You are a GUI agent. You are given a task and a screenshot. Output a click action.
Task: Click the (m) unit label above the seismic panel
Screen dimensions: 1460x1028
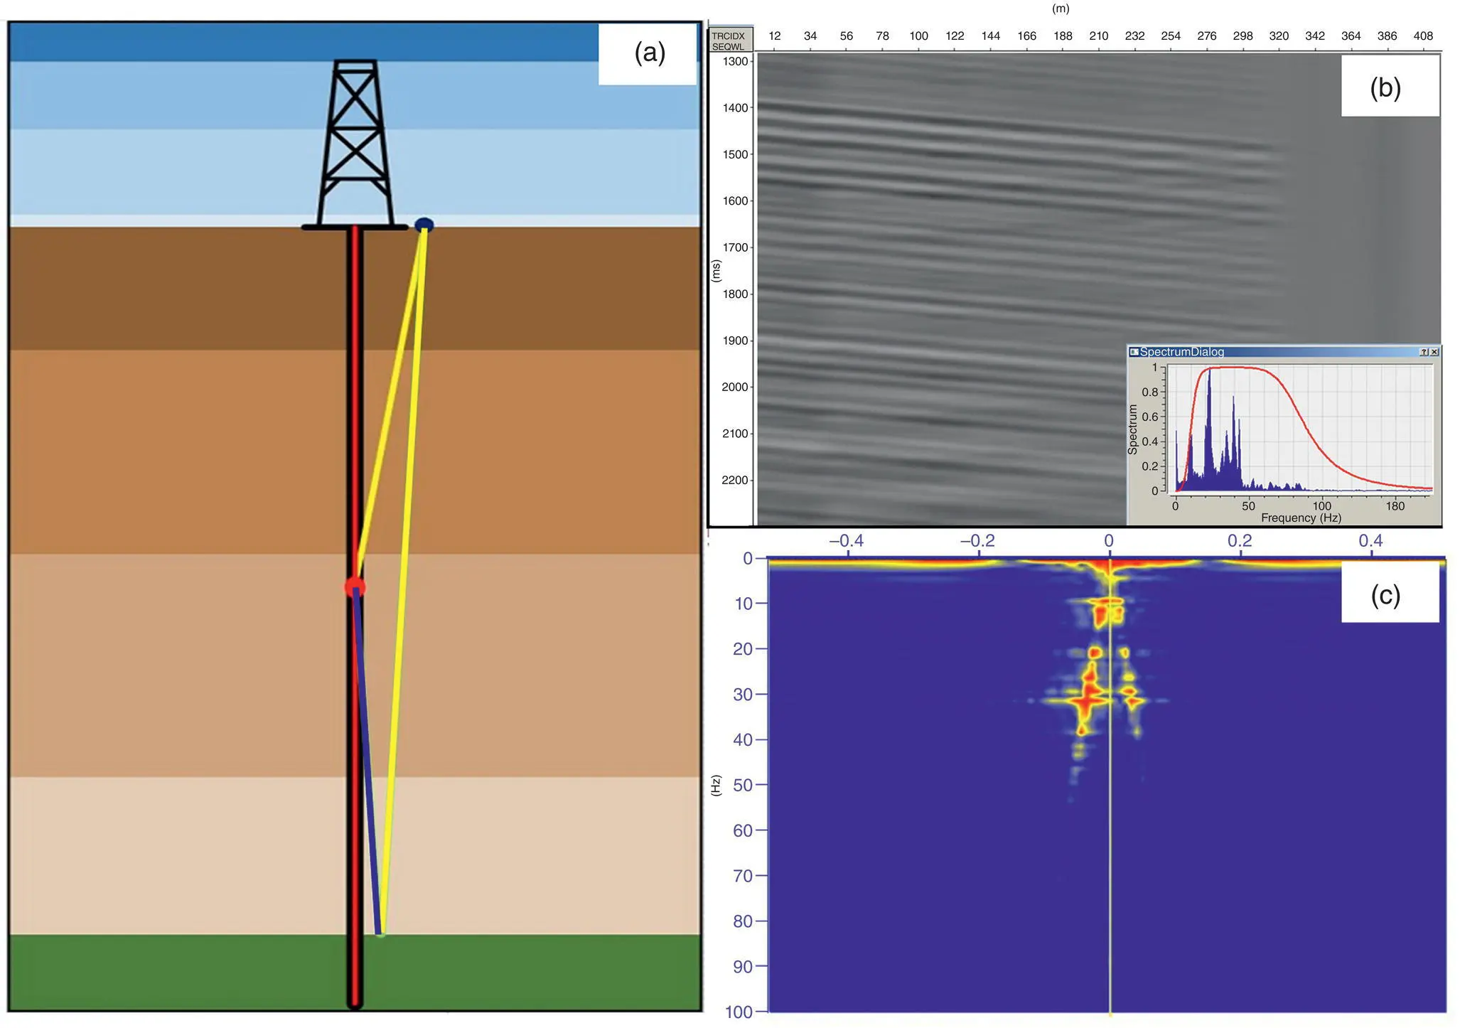[x=1061, y=9]
